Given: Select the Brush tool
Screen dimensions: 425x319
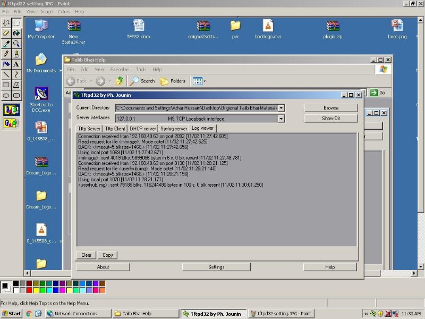Looking at the screenshot, I should coord(16,54).
